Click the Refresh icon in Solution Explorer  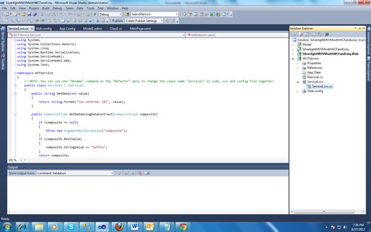tap(306, 35)
